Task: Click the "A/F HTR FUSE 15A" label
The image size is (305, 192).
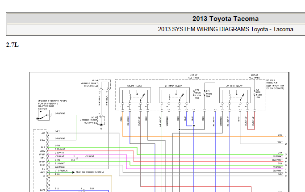Action: (x=259, y=94)
